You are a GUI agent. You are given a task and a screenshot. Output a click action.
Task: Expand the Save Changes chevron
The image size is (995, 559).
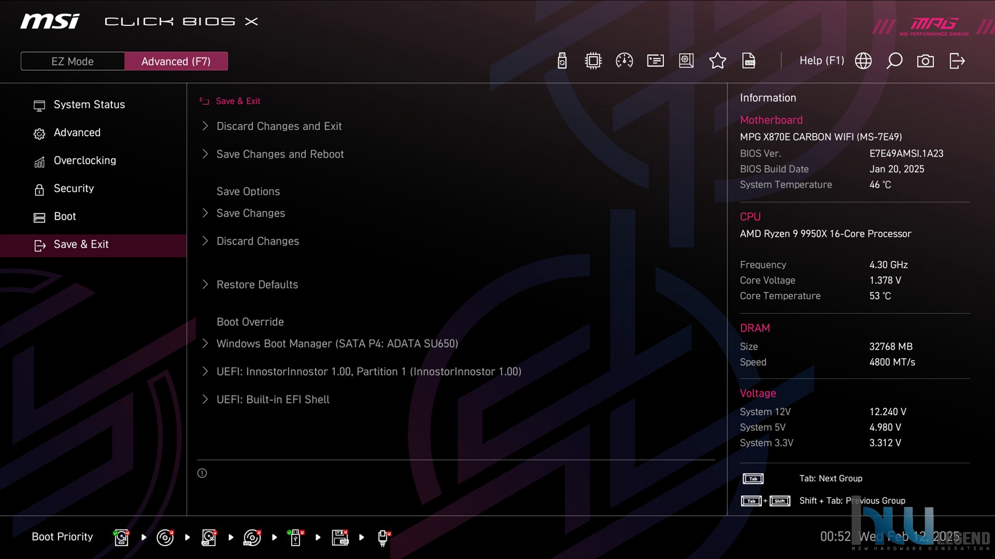click(x=205, y=213)
